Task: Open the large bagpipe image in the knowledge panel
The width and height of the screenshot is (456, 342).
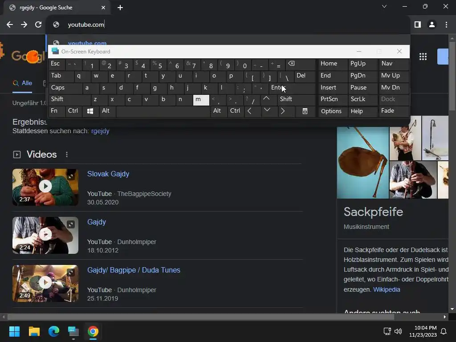Action: (x=362, y=163)
